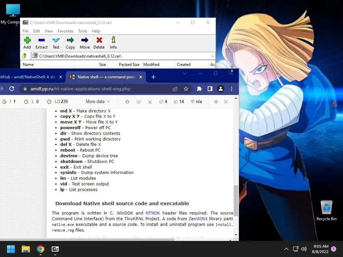Viewport: 343px width, 257px height.
Task: Click the horizontal scrollbar in Chrome
Action: 87,240
